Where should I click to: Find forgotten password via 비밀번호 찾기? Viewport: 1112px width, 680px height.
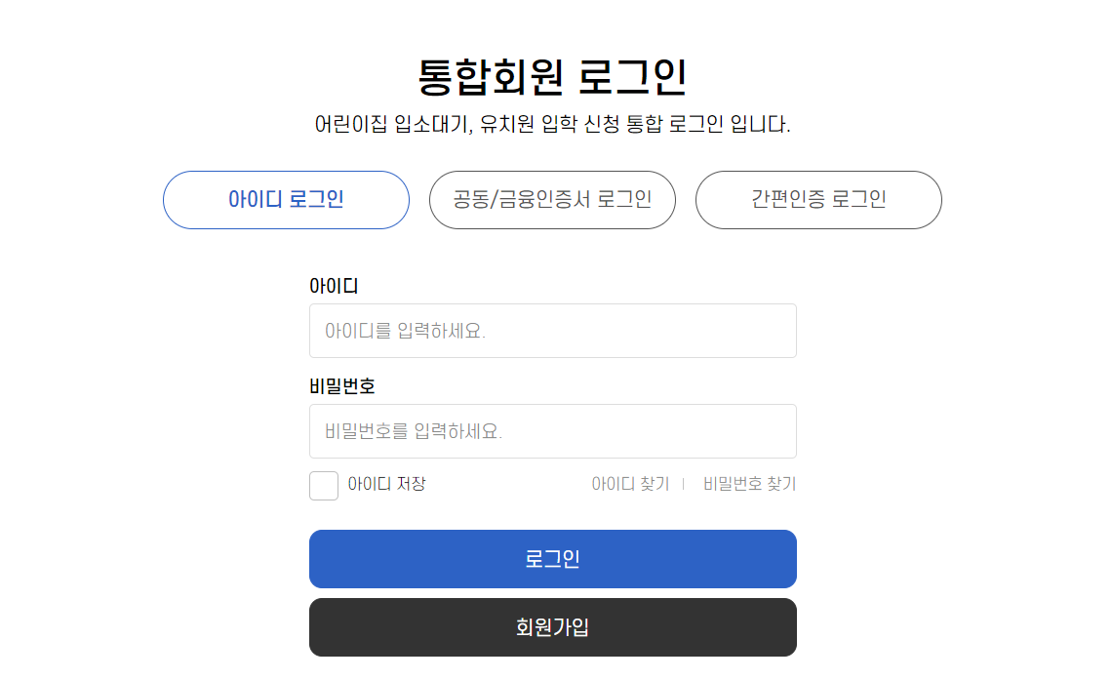point(748,484)
